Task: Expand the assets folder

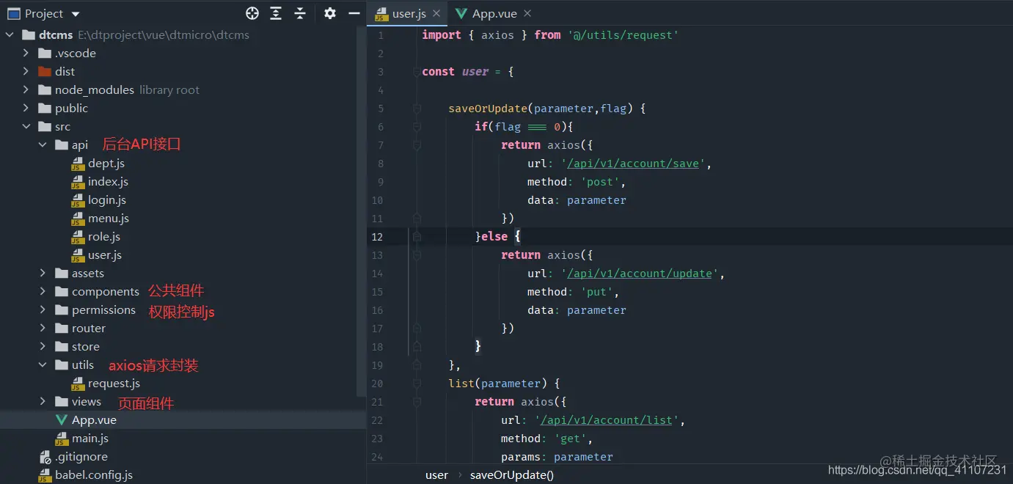Action: tap(43, 273)
